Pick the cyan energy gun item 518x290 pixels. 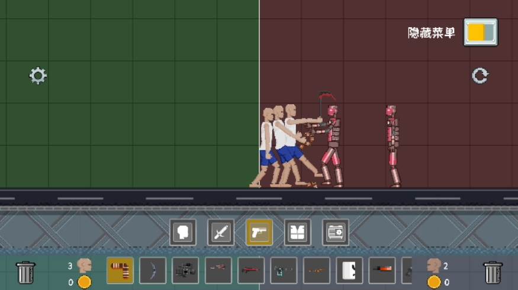pos(284,270)
